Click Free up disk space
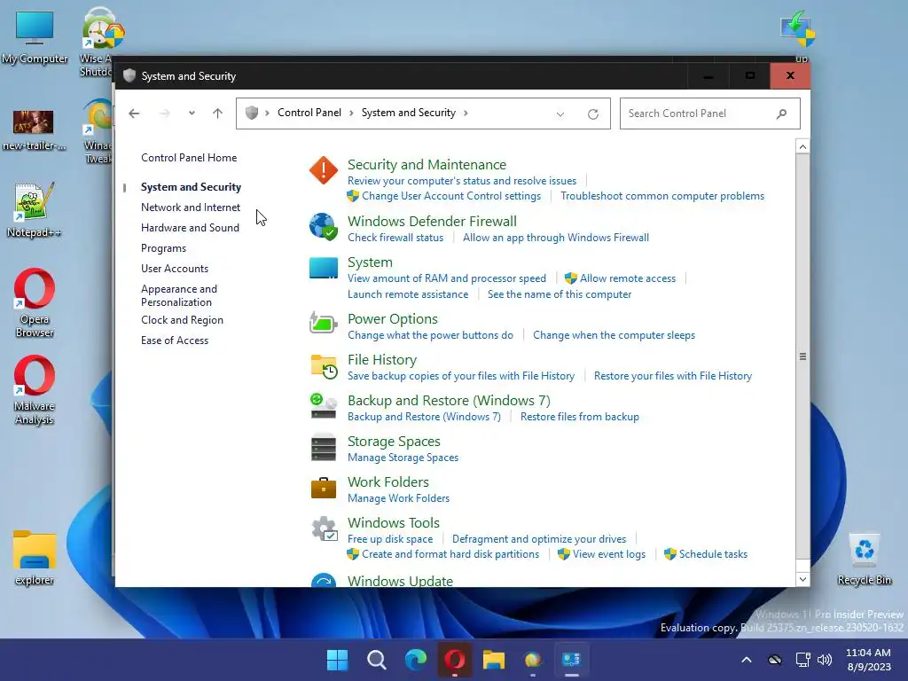Viewport: 908px width, 681px height. pos(390,539)
